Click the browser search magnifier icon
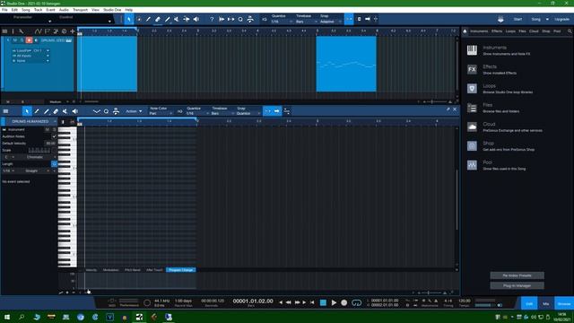 [x=570, y=31]
